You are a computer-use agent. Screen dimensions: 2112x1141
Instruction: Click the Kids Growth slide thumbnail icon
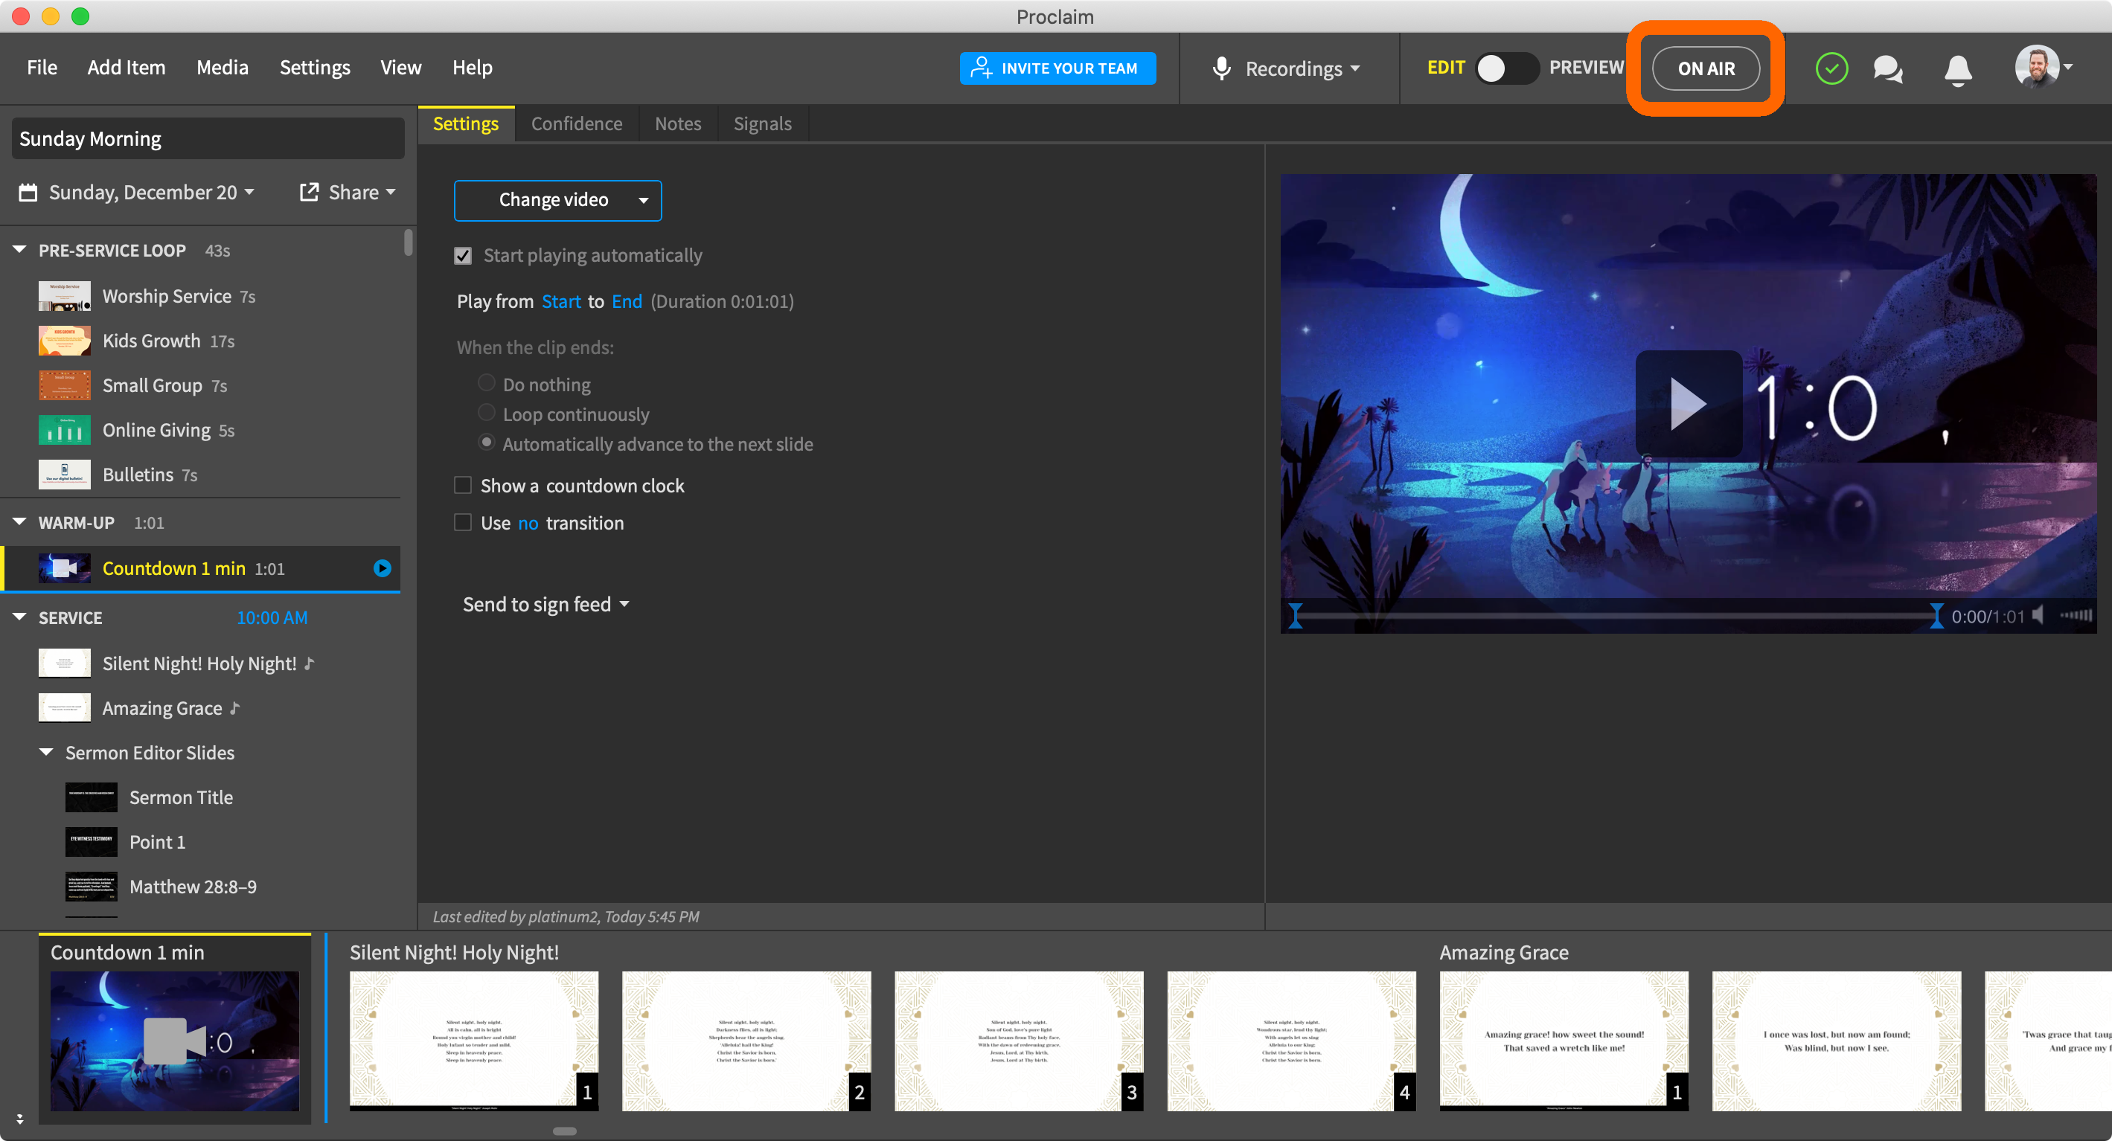coord(65,341)
